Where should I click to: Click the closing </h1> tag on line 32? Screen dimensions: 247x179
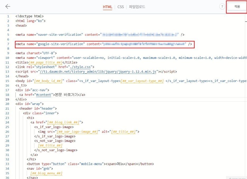click(31, 159)
